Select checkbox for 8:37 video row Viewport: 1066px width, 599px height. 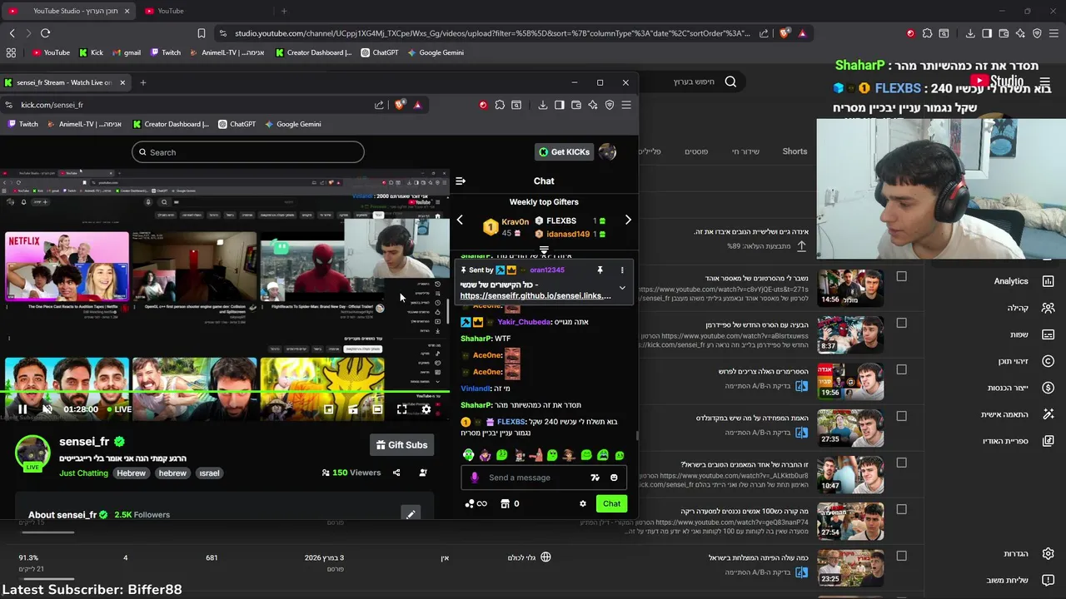coord(901,323)
